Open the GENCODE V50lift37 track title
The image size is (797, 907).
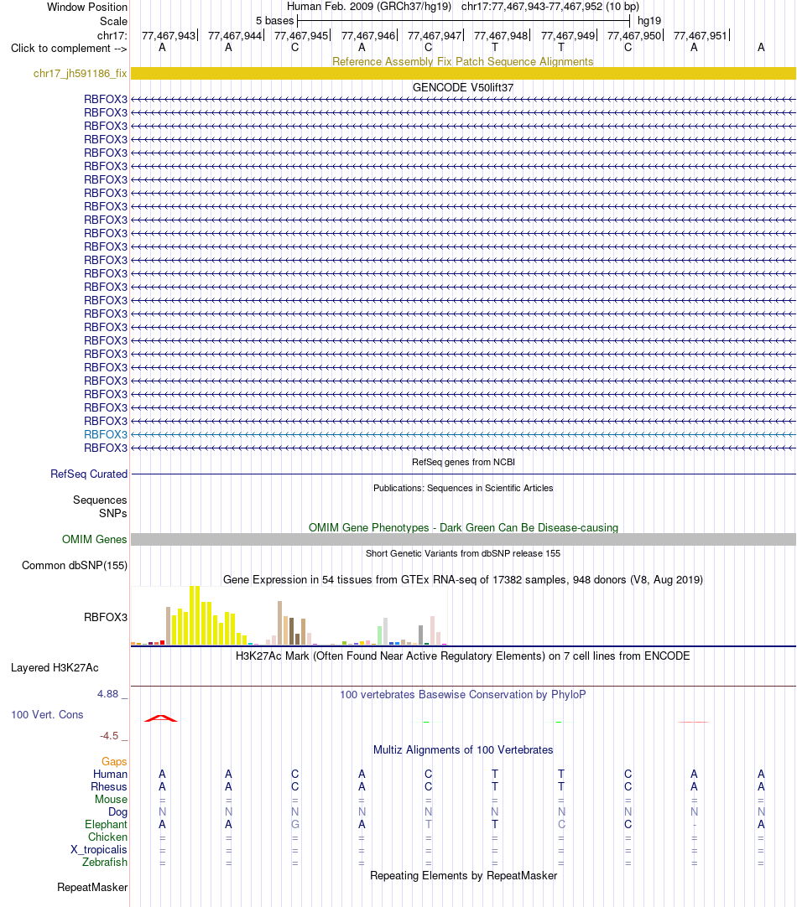click(x=462, y=87)
